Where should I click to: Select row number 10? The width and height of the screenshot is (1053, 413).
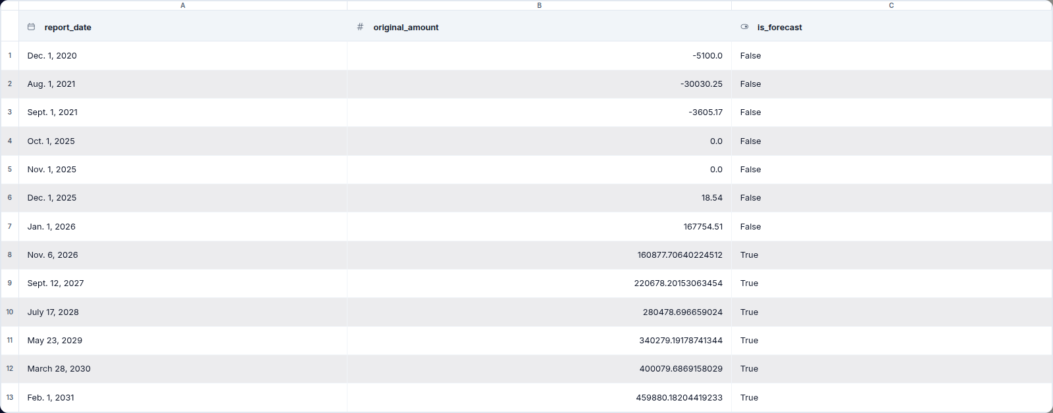(x=10, y=312)
